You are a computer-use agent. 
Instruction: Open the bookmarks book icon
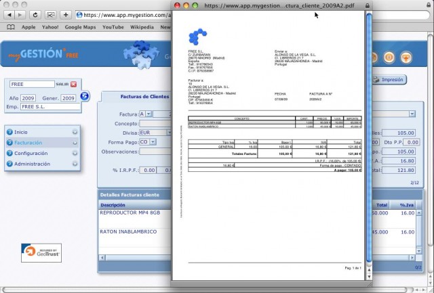(x=11, y=27)
